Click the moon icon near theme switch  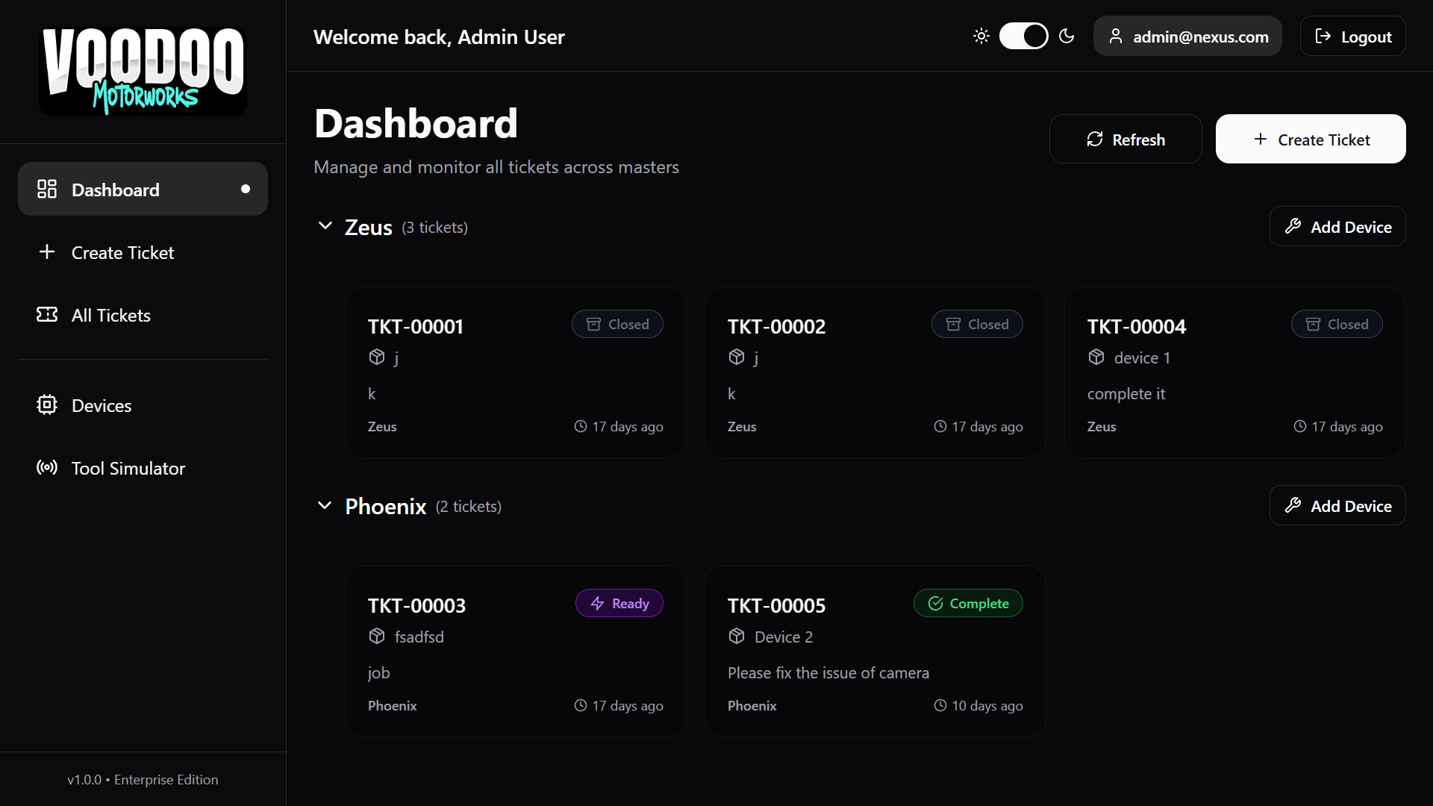1067,36
